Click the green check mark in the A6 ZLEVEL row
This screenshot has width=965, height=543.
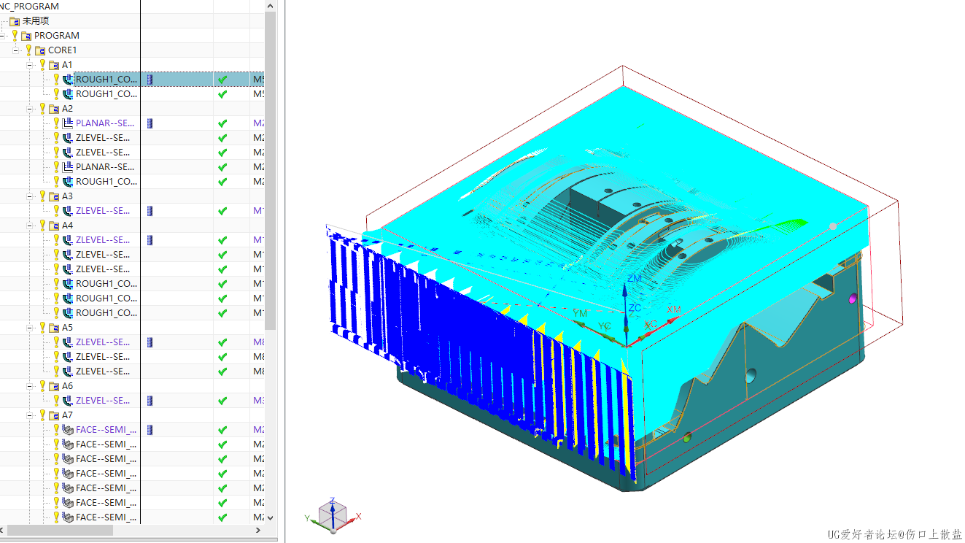(x=222, y=401)
